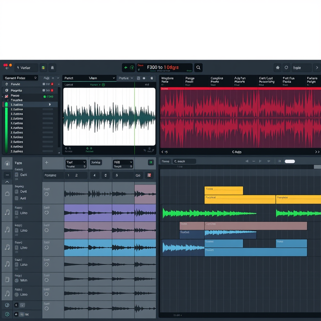Open the search magnifier tool
321x321 pixels.
coord(198,67)
